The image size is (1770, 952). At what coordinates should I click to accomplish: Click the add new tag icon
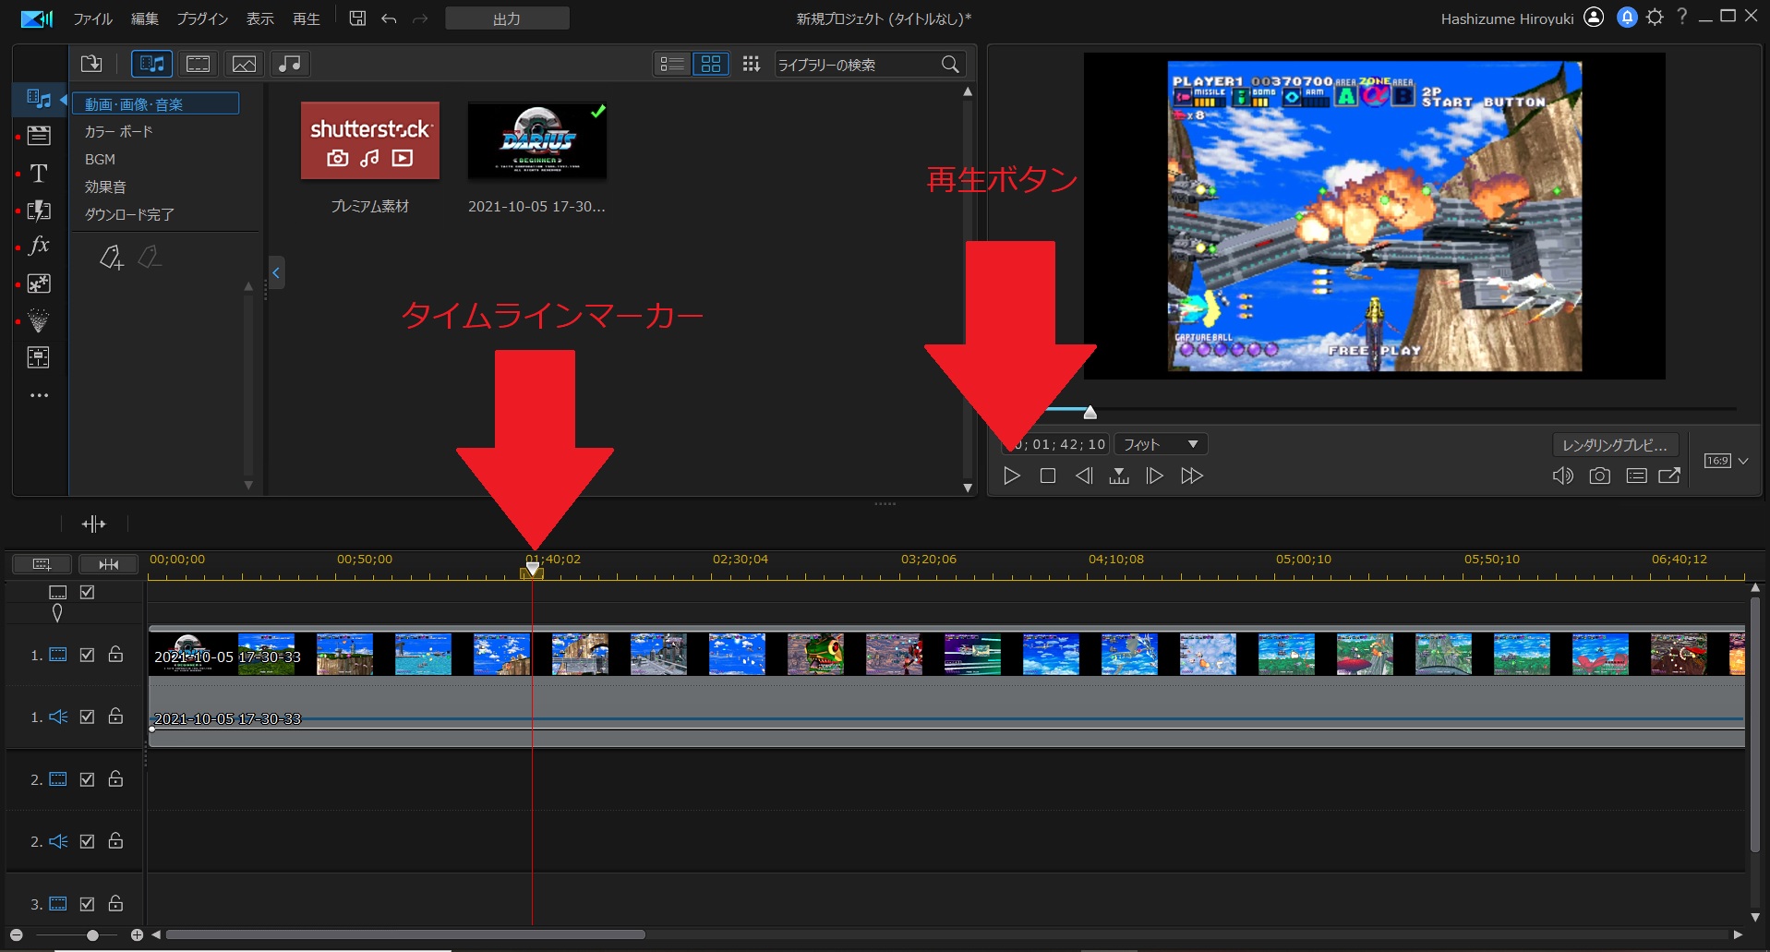[111, 258]
